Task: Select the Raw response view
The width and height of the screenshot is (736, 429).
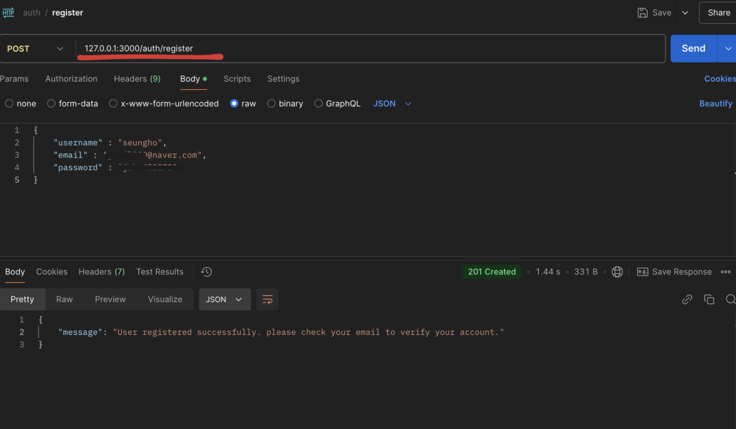Action: 64,299
